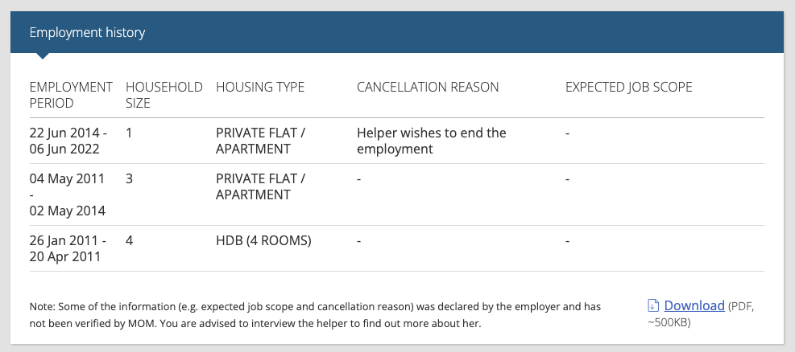795x352 pixels.
Task: Select the Household Size column header
Action: (164, 95)
